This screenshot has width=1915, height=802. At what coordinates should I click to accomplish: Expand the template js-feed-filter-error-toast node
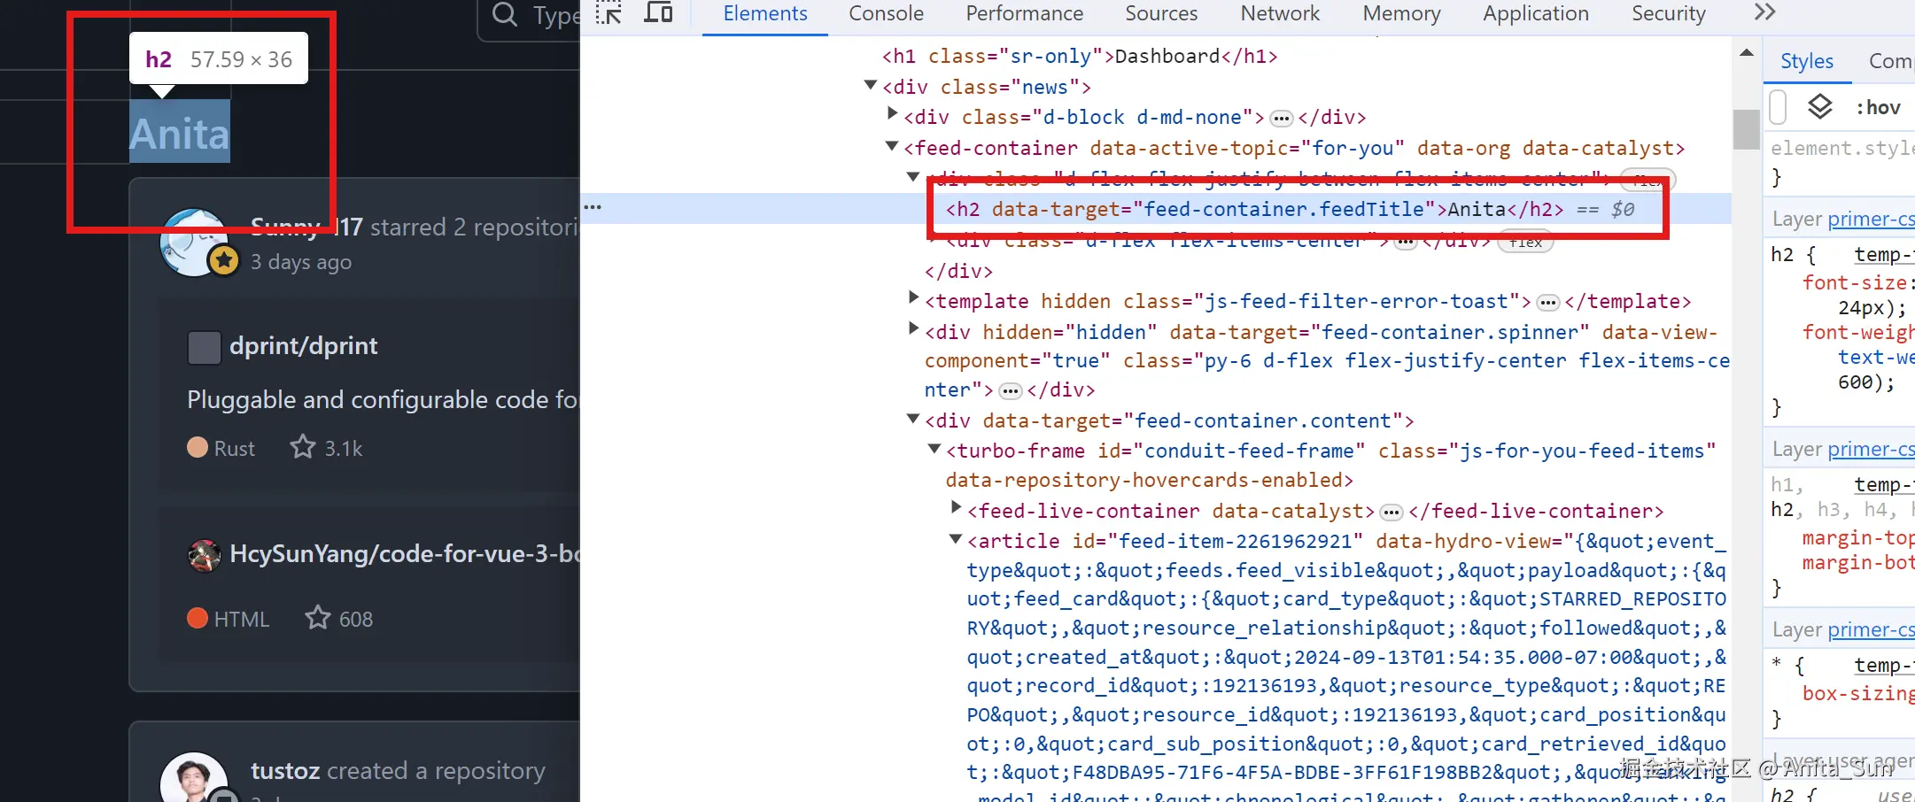click(914, 298)
